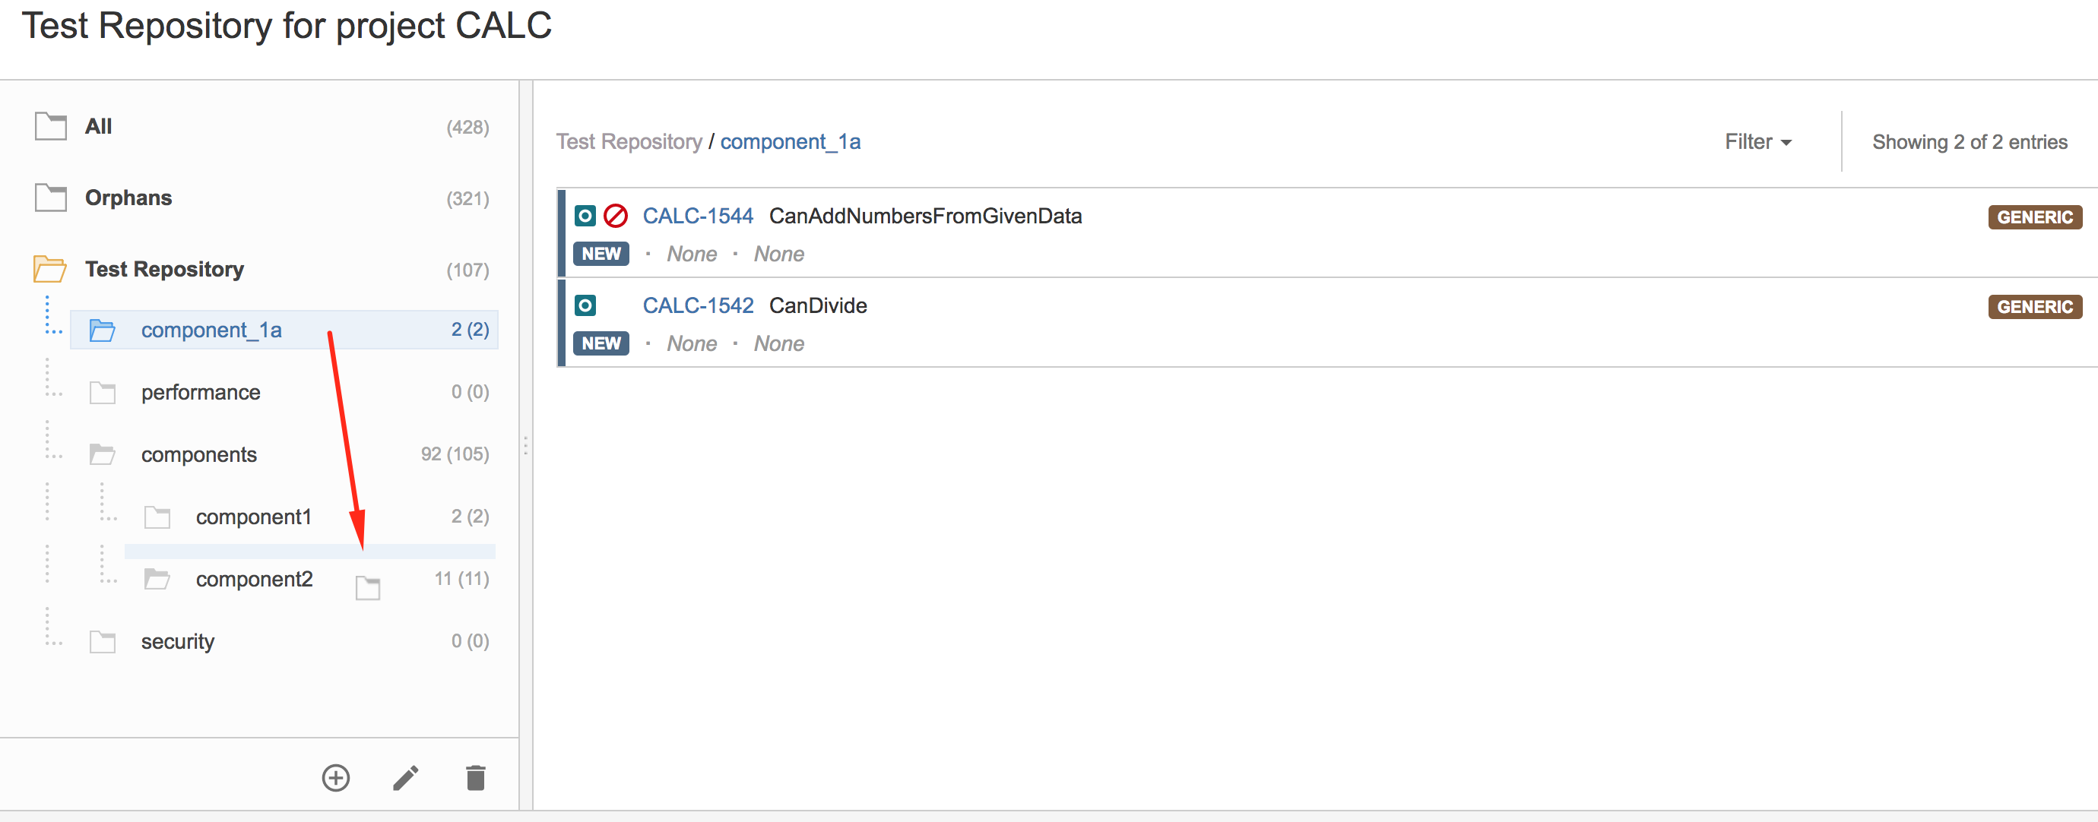This screenshot has width=2098, height=822.
Task: Click the CanDivide test title
Action: click(x=818, y=305)
